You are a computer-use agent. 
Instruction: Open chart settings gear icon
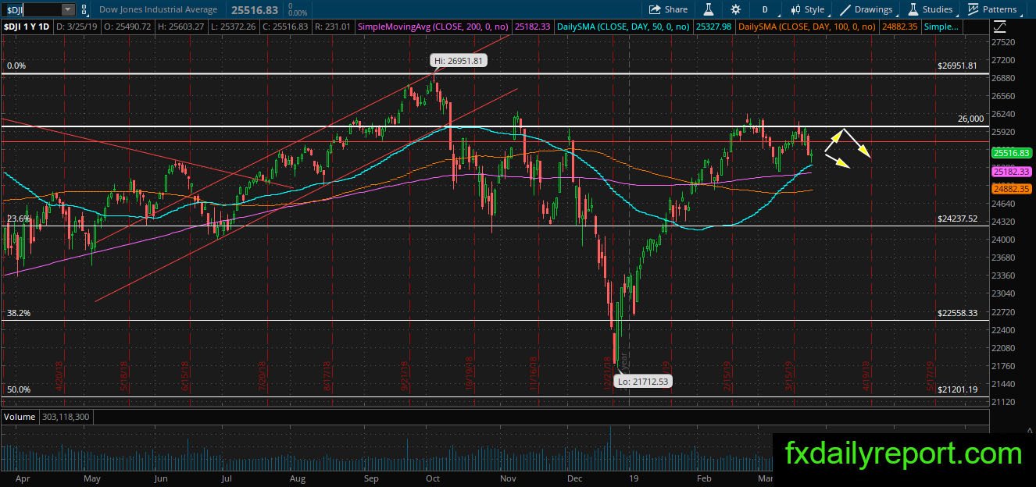pos(735,9)
